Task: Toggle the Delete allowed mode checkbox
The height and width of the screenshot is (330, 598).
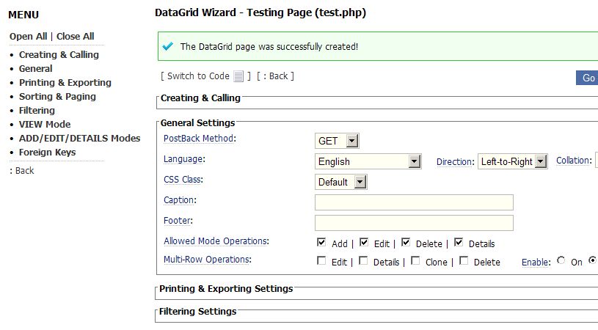Action: 406,242
